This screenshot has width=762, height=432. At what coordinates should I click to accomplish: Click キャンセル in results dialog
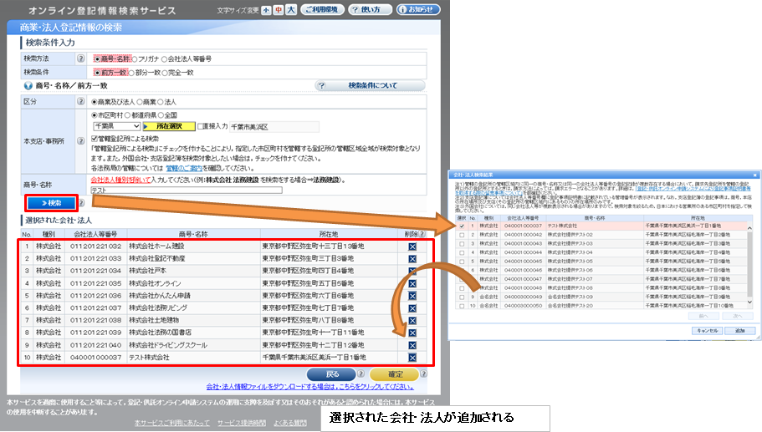coord(707,331)
